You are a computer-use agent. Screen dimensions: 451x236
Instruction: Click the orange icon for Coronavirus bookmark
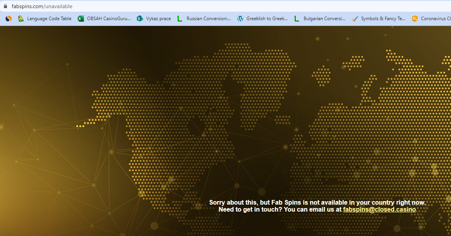[x=415, y=19]
